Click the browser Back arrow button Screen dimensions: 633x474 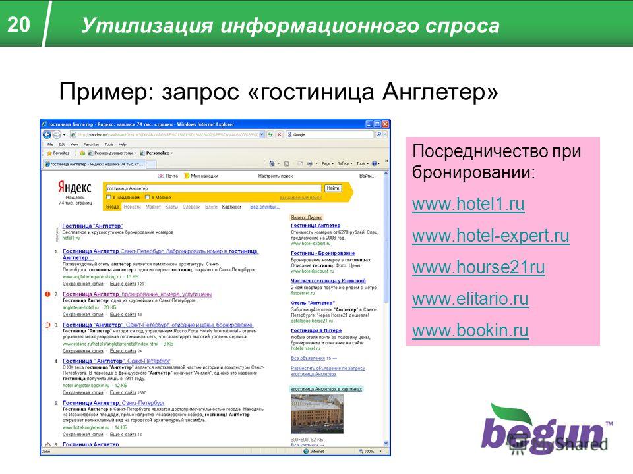pos(47,134)
